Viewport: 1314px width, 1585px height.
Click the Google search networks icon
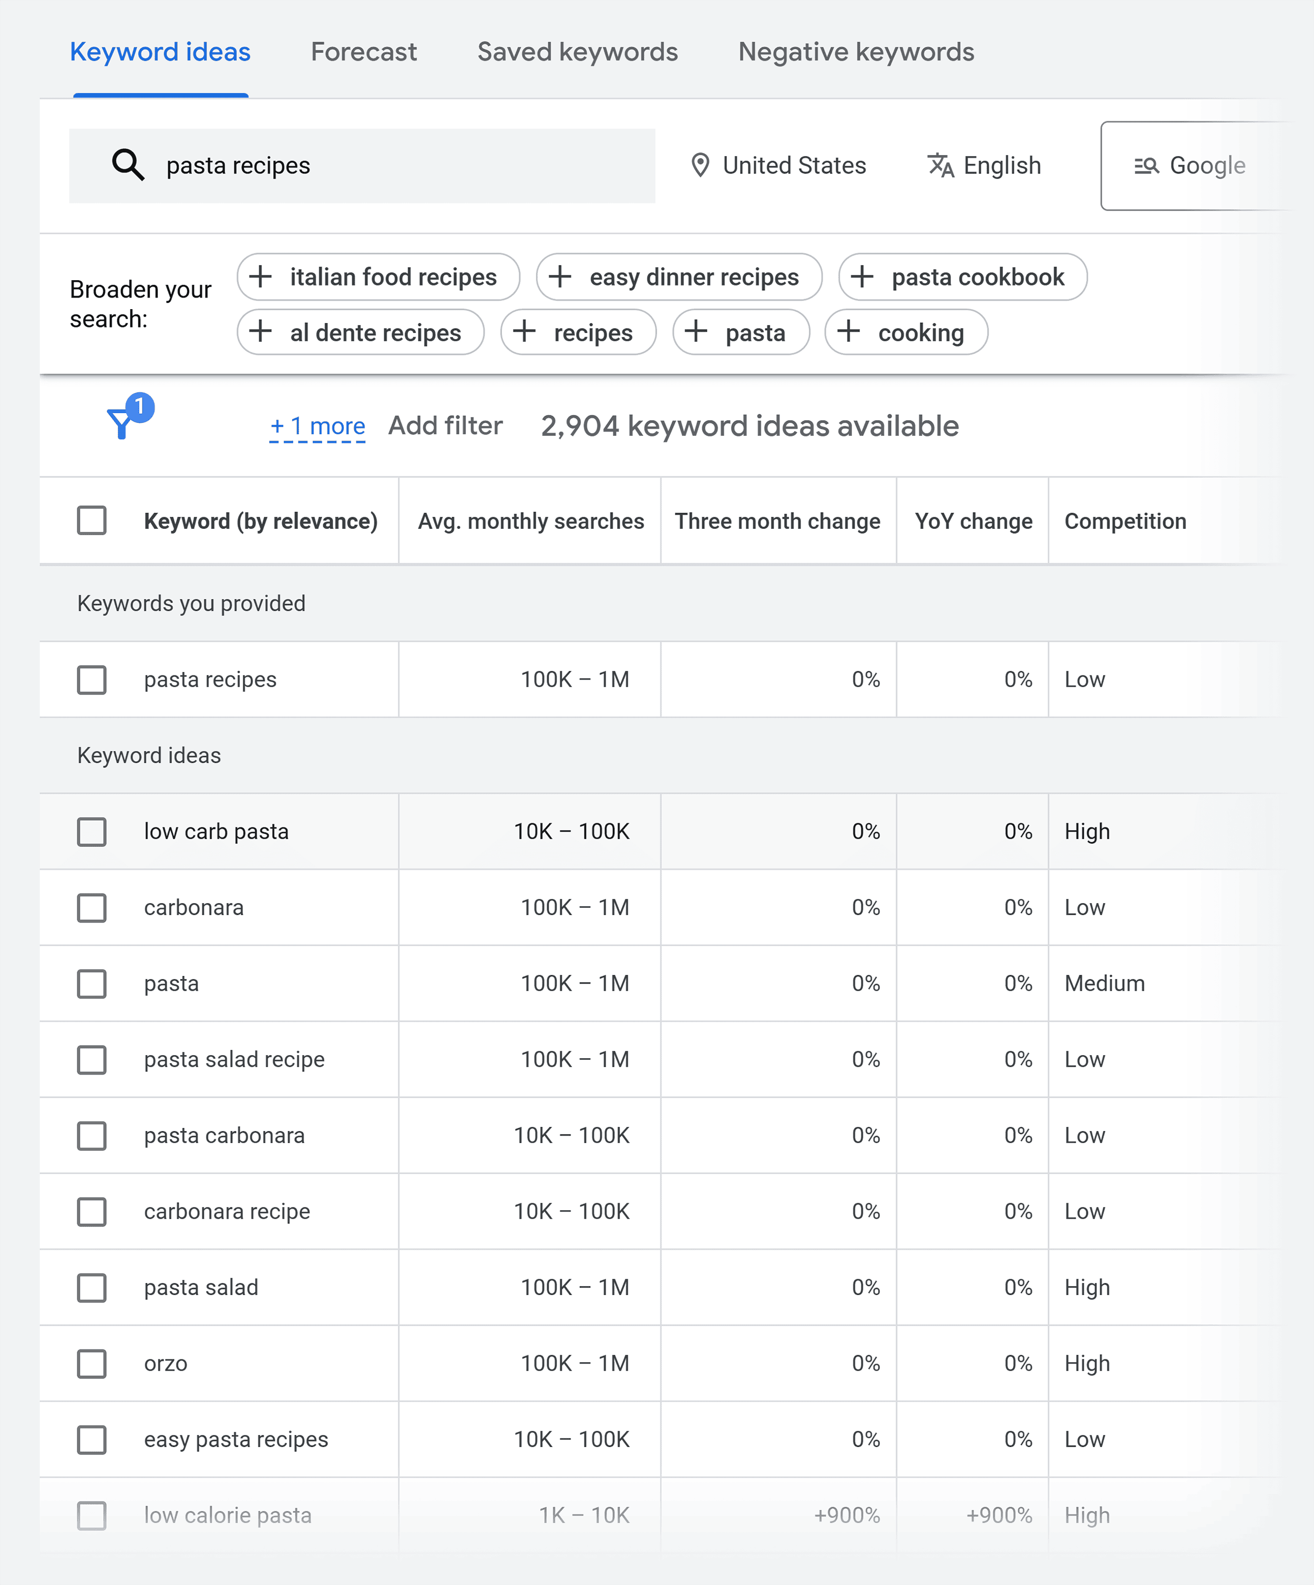click(1146, 165)
